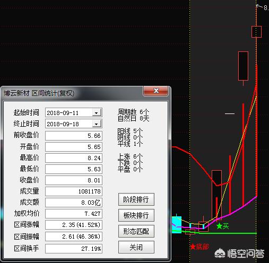Click the 最低价 value 5.63
Viewport: 269px width, 263px height.
pos(74,169)
